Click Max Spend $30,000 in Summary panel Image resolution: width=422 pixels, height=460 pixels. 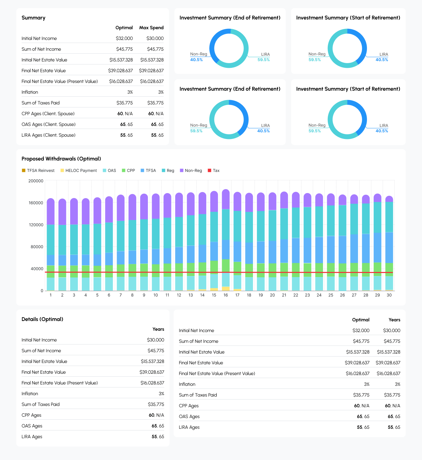point(155,38)
